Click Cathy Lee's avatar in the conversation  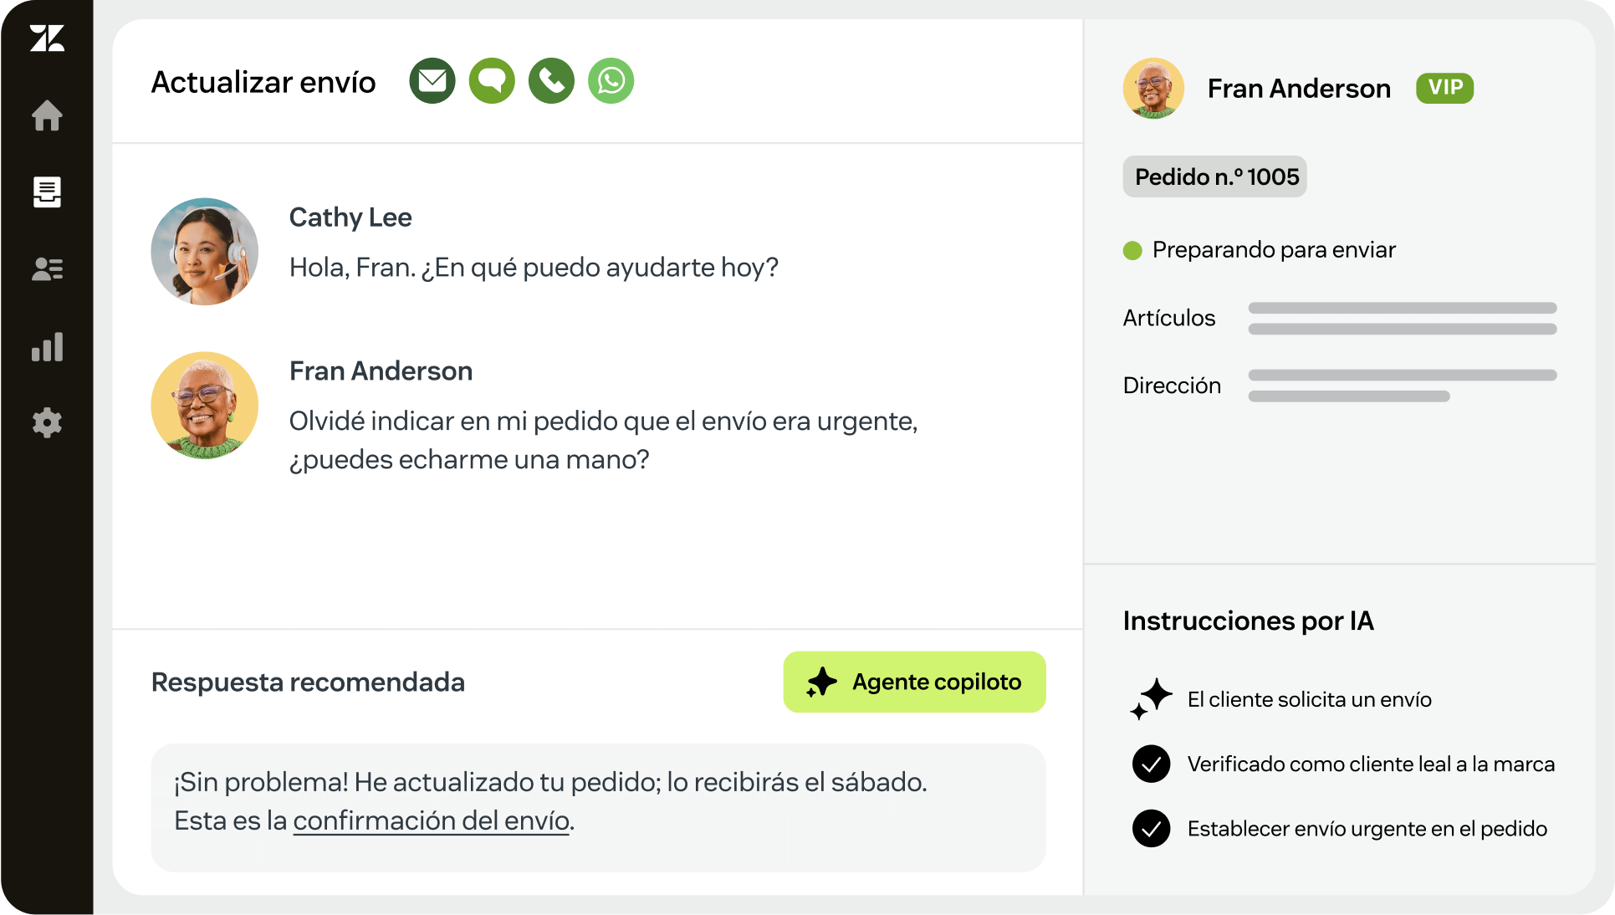[x=205, y=252]
